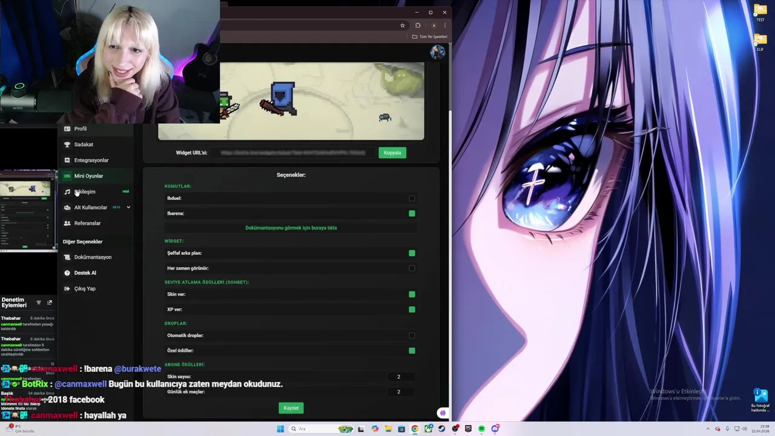
Task: Click the taskbar Ara search box
Action: click(x=321, y=429)
